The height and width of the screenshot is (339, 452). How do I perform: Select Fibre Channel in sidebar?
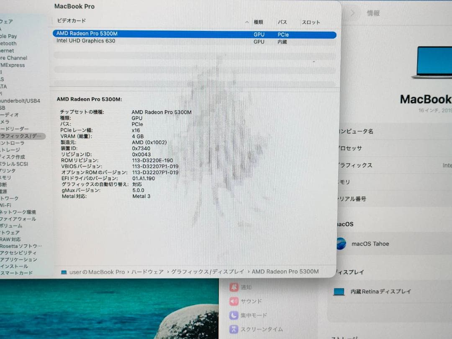tap(13, 58)
